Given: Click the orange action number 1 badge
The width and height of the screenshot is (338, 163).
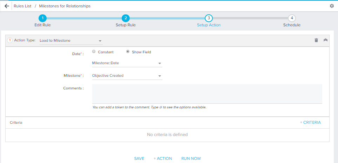Looking at the screenshot, I should tap(10, 40).
